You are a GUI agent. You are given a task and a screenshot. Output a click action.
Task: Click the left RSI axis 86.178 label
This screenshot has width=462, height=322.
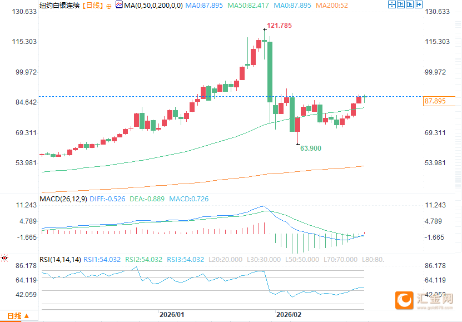pos(26,266)
